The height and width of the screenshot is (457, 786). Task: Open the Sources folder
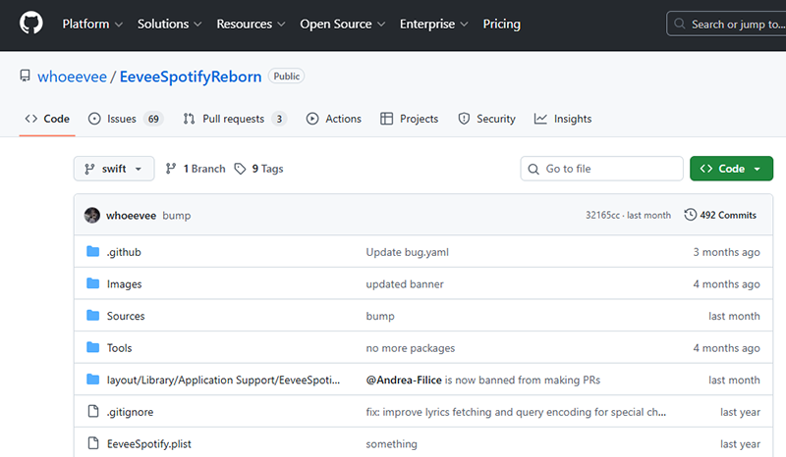coord(126,316)
